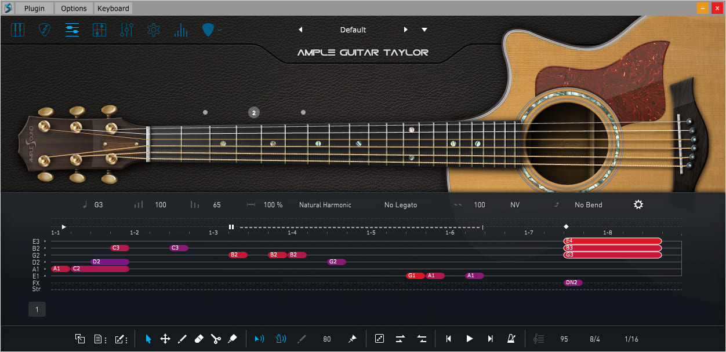Open the strummer pick panel icon
This screenshot has width=726, height=352.
tap(44, 30)
